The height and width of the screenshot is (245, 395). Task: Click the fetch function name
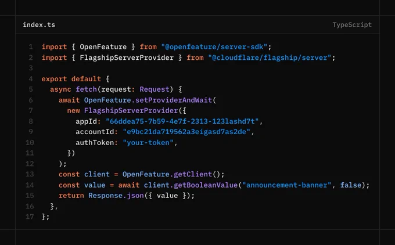coord(86,89)
